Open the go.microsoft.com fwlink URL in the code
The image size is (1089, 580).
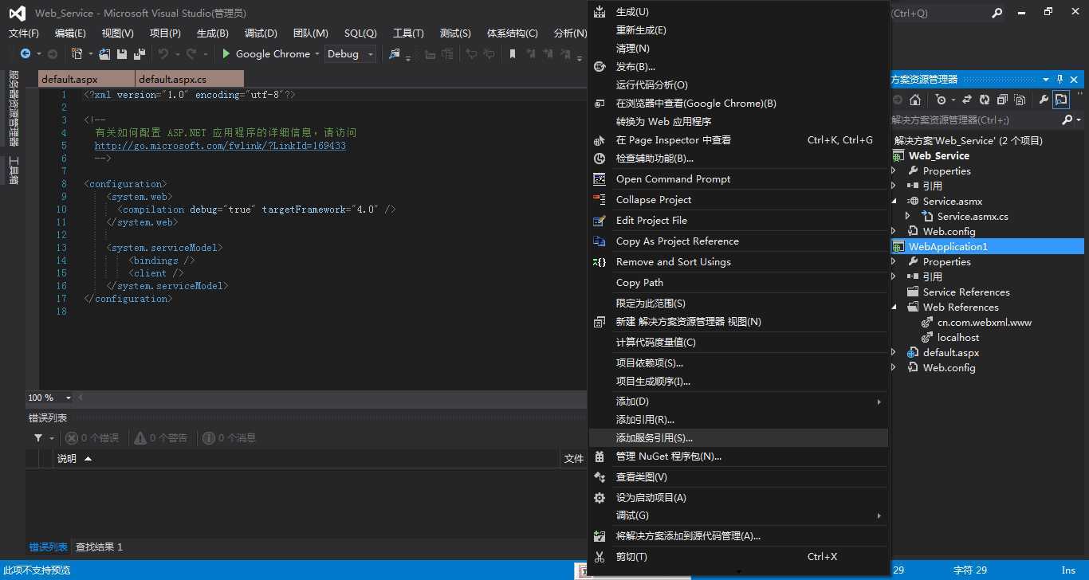(220, 146)
